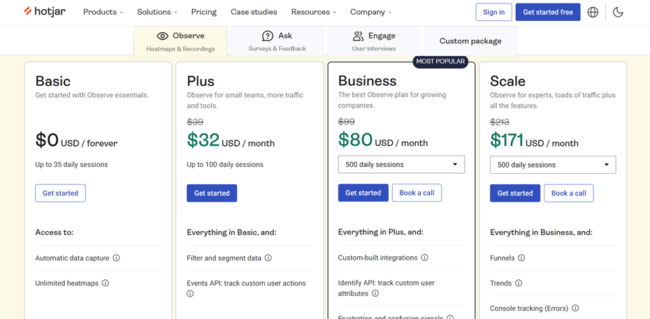The width and height of the screenshot is (650, 319).
Task: Click the Business plan heading
Action: point(367,80)
